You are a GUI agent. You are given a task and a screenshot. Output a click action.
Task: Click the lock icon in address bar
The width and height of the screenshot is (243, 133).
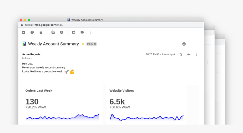pyautogui.click(x=22, y=25)
